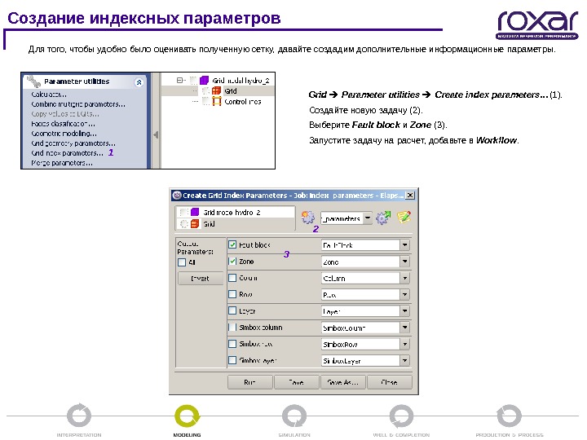
Task: Uncheck the Fault block checkbox
Action: coord(232,244)
